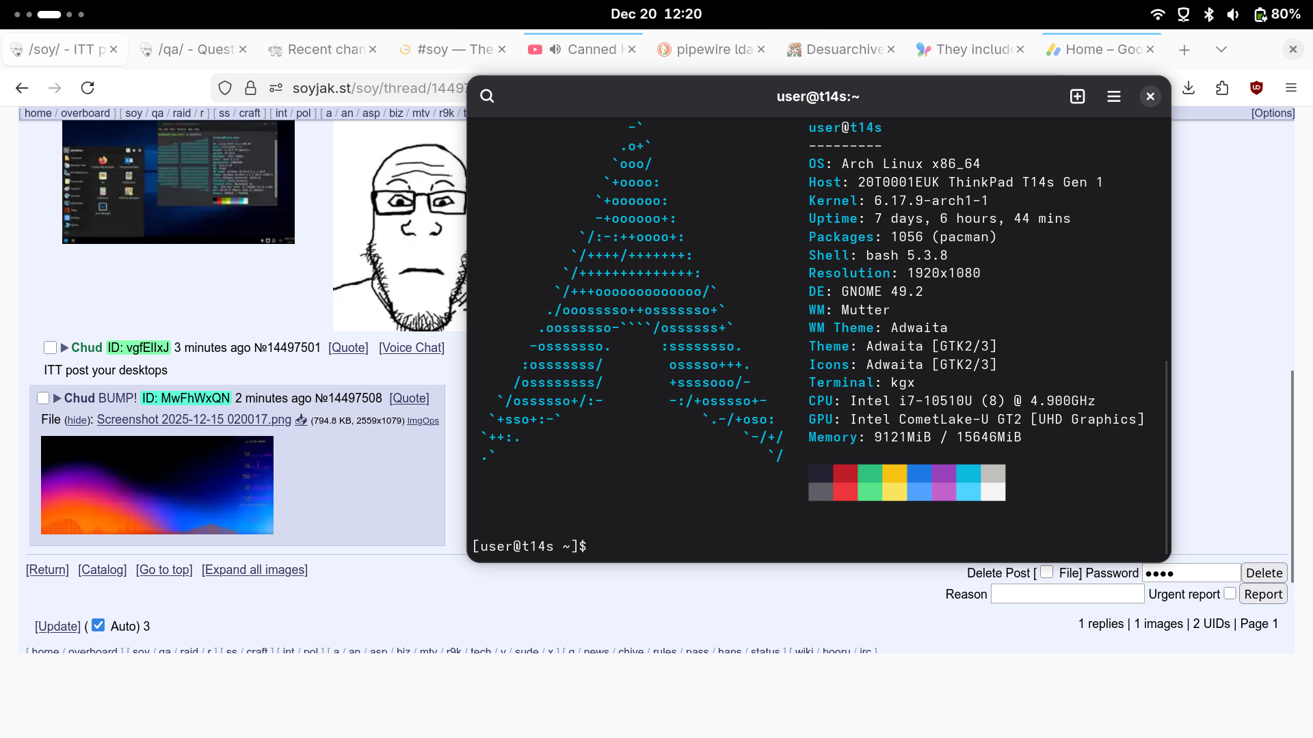Check the Urgent report checkbox
Screen dimensions: 1313x738
(1230, 593)
